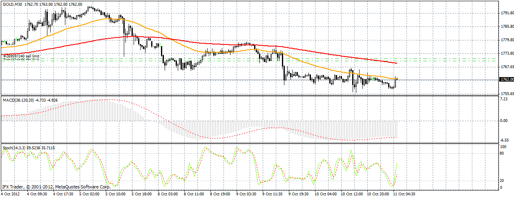
Task: Click the 1791.80 price scale label
Action: [x=506, y=13]
